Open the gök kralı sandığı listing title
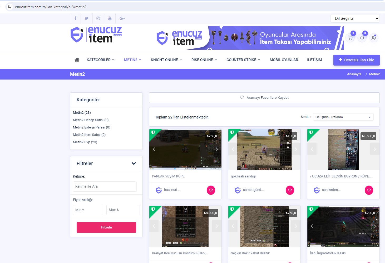Viewport: 385px width, 263px height. tap(243, 176)
